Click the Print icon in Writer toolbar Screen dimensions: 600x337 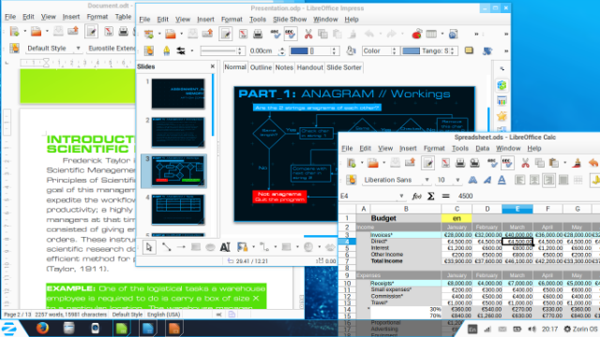click(x=123, y=31)
